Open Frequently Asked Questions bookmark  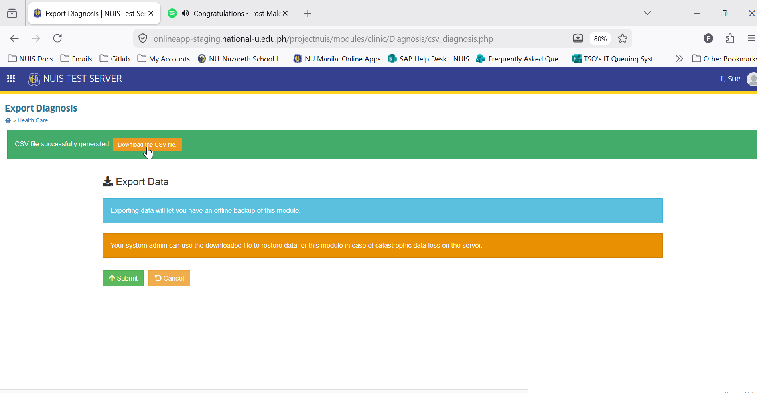click(x=520, y=59)
